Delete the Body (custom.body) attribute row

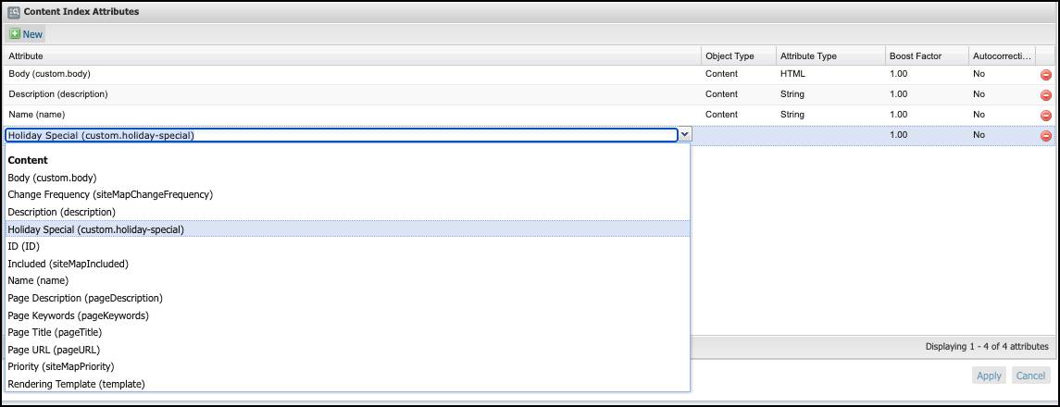click(x=1045, y=76)
